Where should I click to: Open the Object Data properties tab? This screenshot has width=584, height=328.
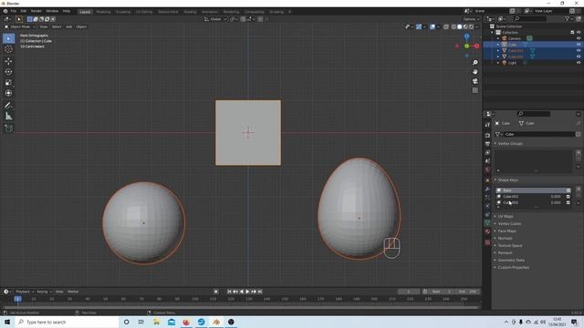pyautogui.click(x=487, y=222)
